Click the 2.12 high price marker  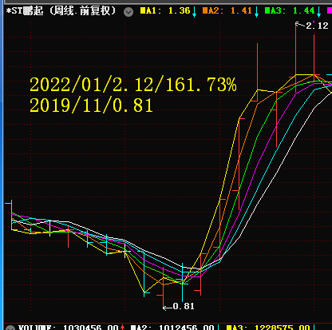click(317, 26)
